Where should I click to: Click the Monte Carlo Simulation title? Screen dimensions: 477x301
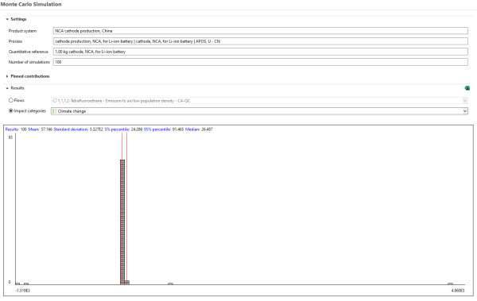coord(31,4)
